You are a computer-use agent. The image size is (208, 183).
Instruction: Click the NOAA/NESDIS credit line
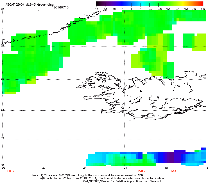tap(121, 181)
